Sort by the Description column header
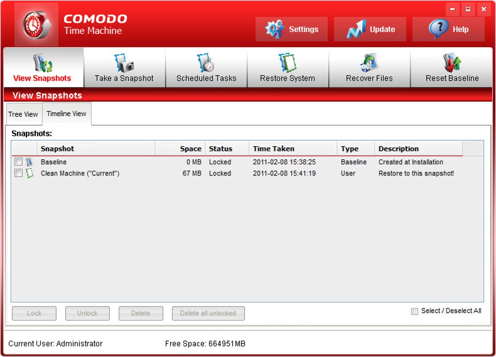 click(418, 149)
